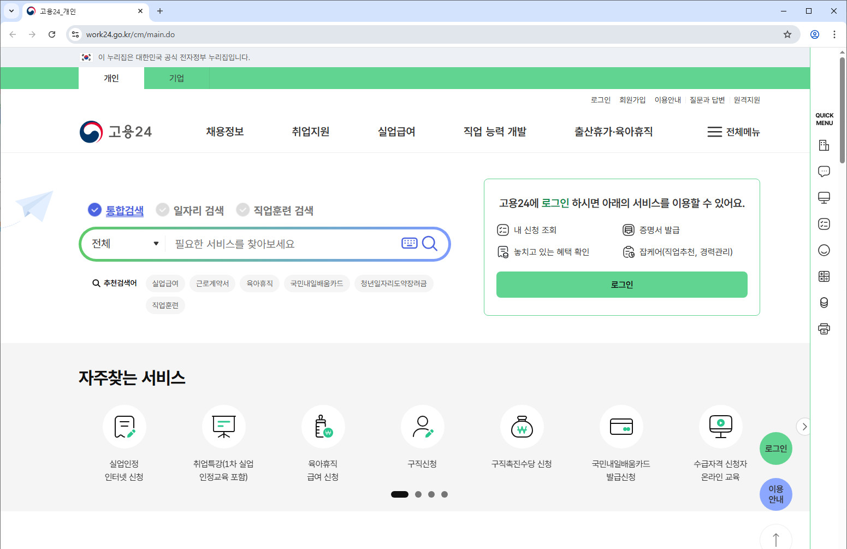This screenshot has width=847, height=549.
Task: Open 구직신청 service icon
Action: (x=423, y=427)
